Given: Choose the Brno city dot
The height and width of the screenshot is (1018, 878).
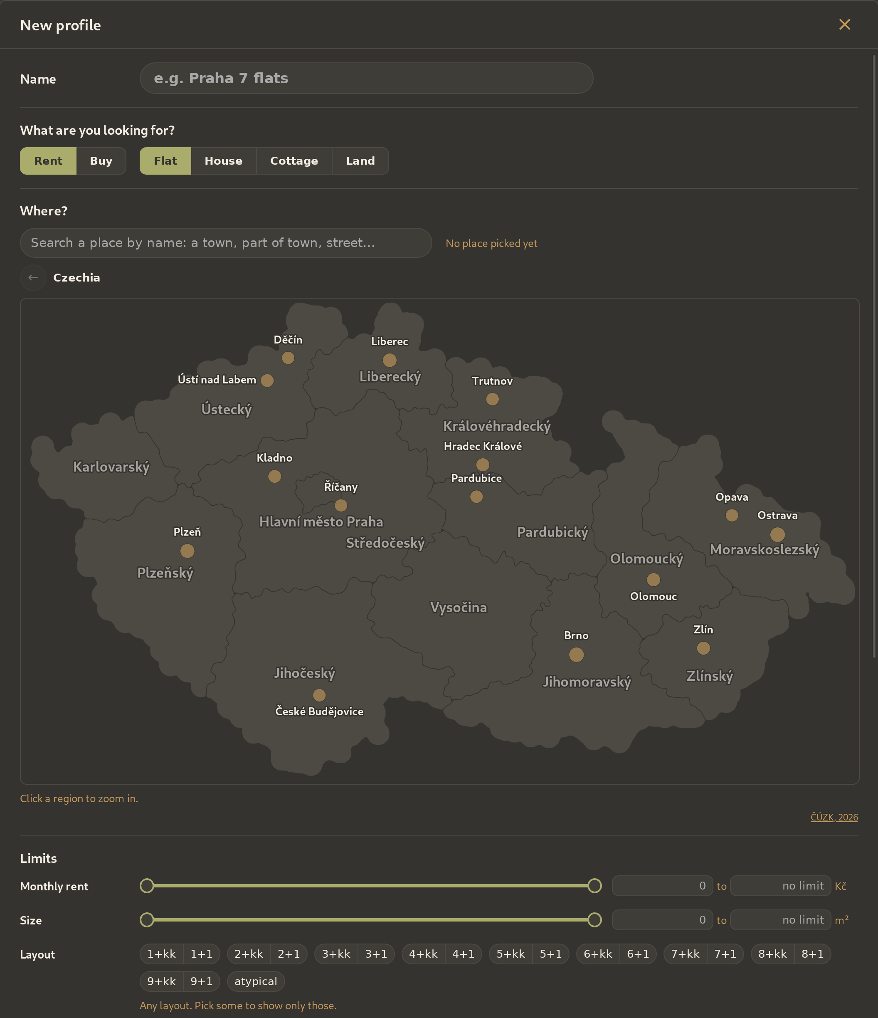Looking at the screenshot, I should pos(576,655).
